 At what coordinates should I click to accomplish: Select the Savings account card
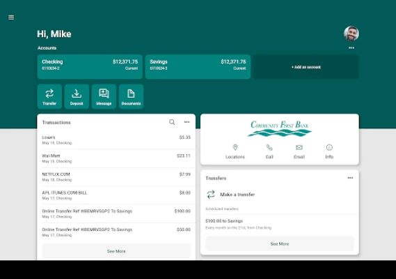tap(198, 67)
